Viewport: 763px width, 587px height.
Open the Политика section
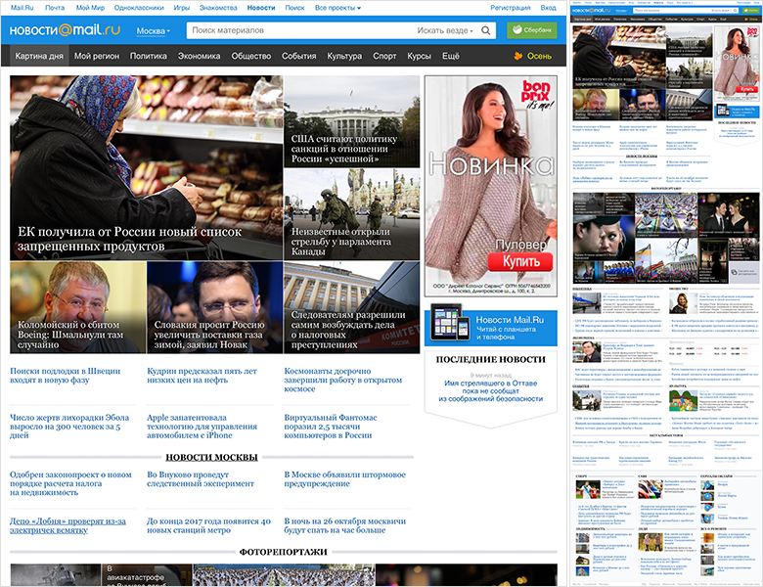pyautogui.click(x=149, y=56)
